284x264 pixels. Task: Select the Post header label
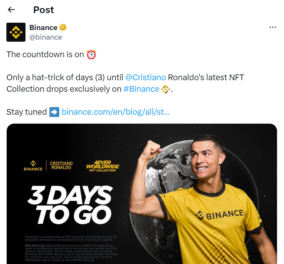tap(43, 10)
